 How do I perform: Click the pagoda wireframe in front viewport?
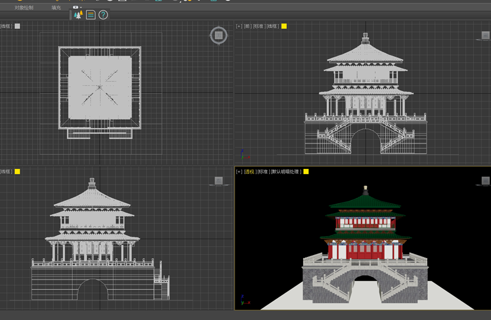click(365, 93)
